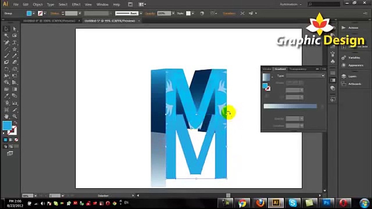372x209 pixels.
Task: Switch to Transparency panel tab
Action: click(298, 69)
